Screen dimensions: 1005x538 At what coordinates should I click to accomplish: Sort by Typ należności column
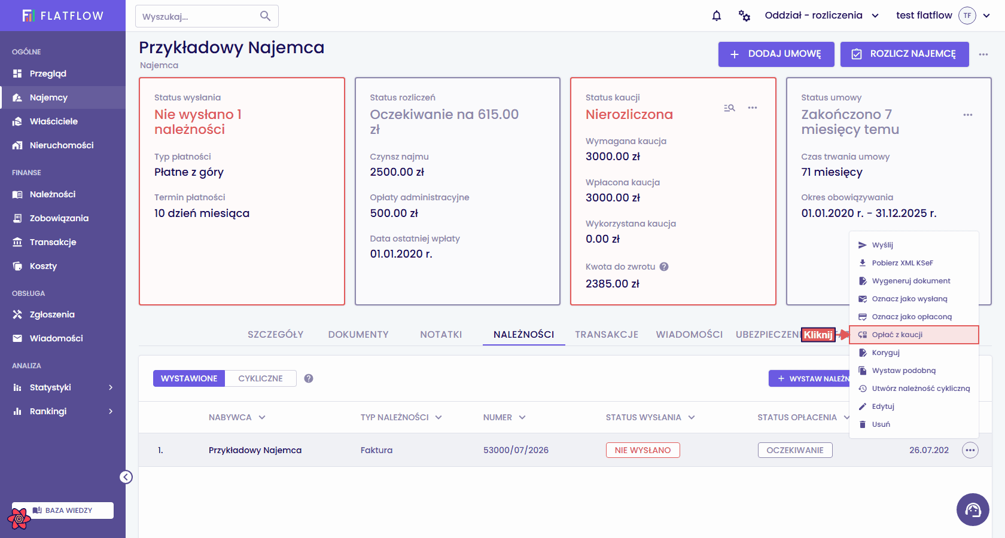[x=401, y=417]
